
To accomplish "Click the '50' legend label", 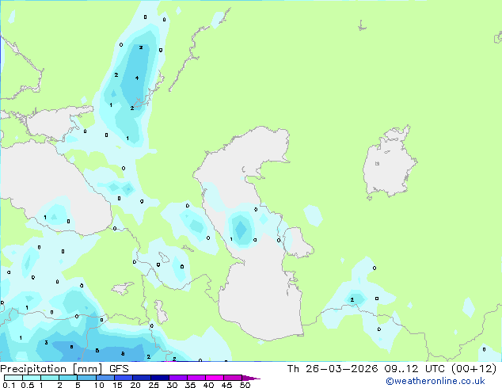I will 245,385.
